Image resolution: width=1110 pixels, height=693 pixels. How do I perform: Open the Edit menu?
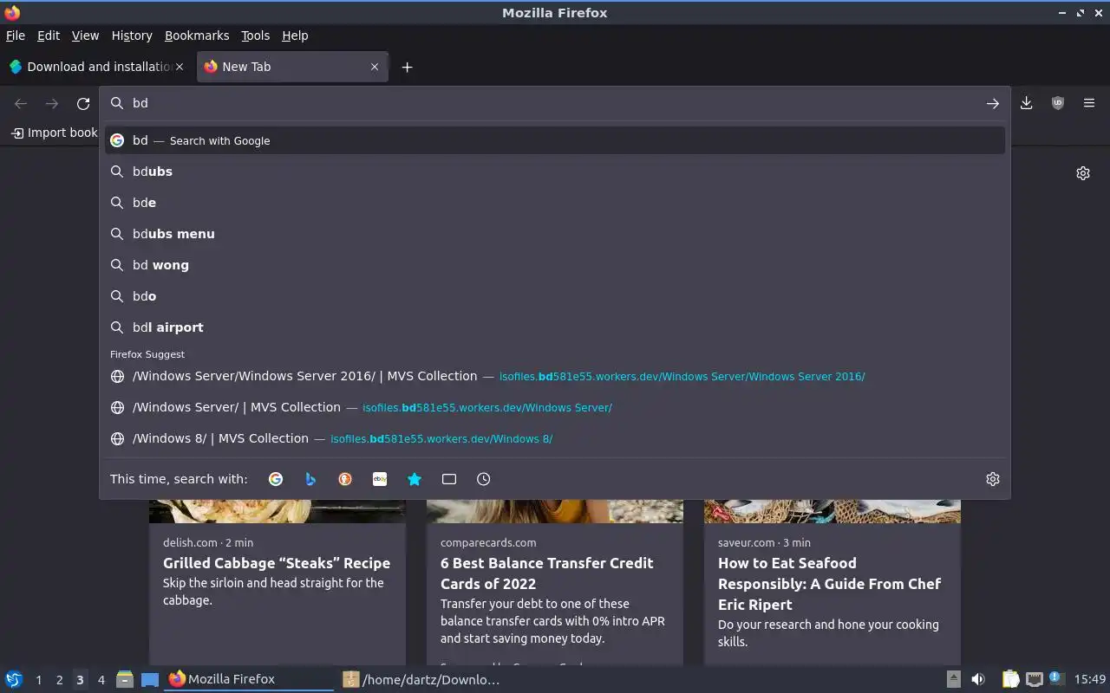tap(49, 36)
